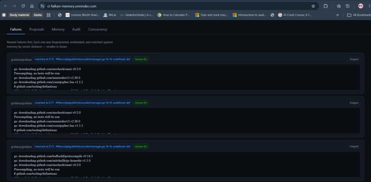Click the browser back arrow
The height and width of the screenshot is (182, 371).
point(6,6)
